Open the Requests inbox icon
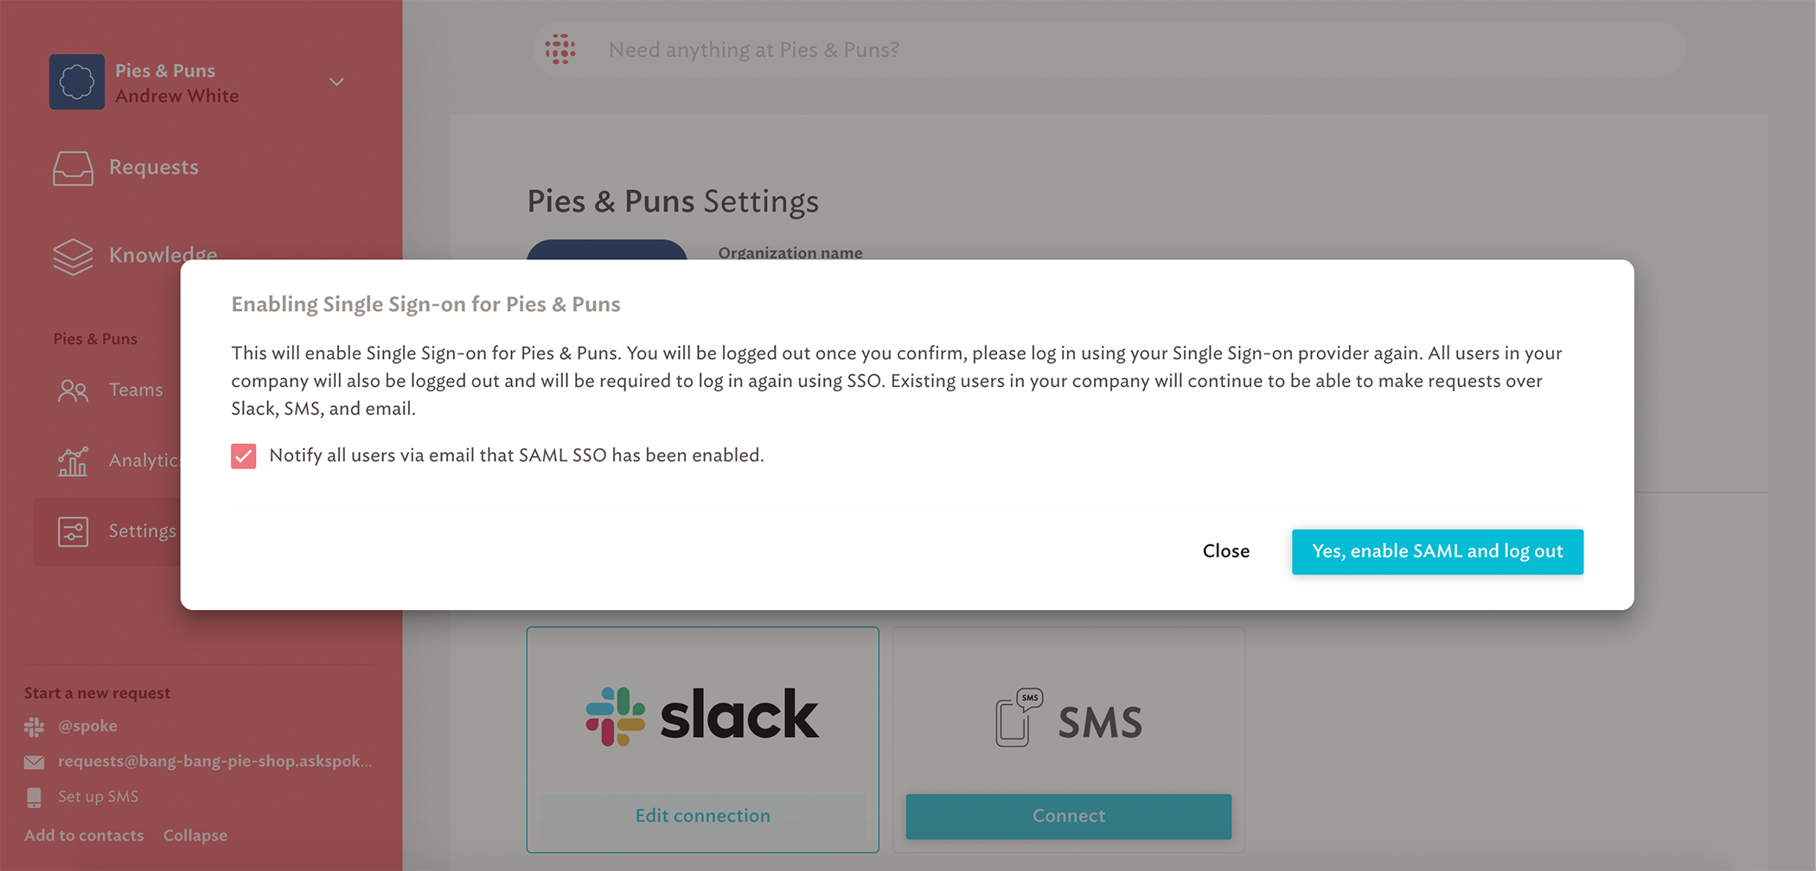Screen dimensions: 1816x871 tap(73, 168)
